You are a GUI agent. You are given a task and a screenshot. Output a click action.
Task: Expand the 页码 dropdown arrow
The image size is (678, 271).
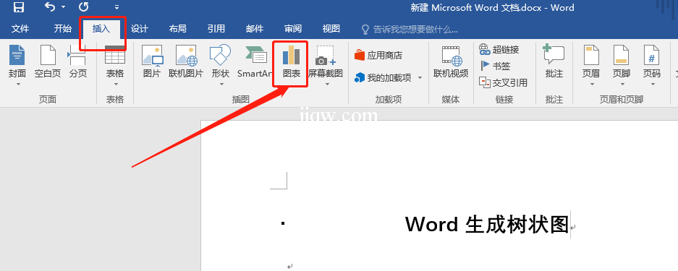pos(653,84)
